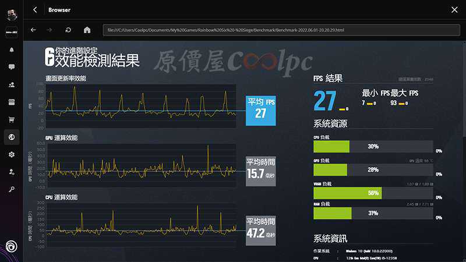Viewport: 466px width, 262px height.
Task: Click the GPU compute performance graph
Action: tap(141, 165)
